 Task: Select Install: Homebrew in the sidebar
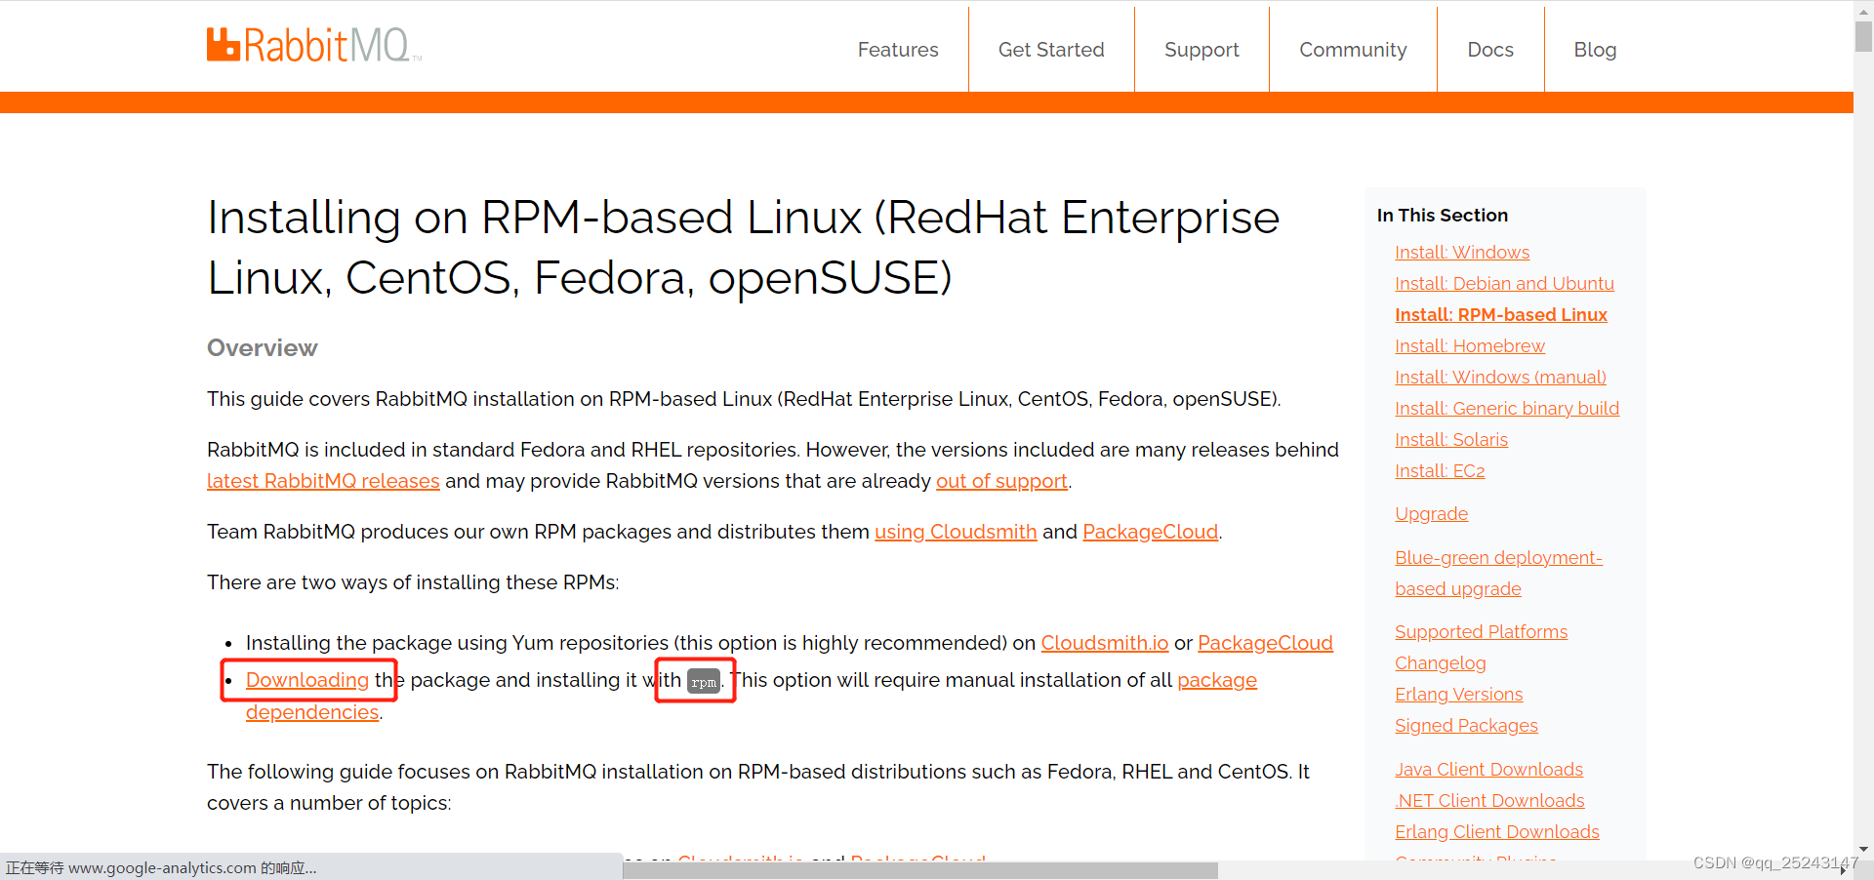(x=1469, y=345)
